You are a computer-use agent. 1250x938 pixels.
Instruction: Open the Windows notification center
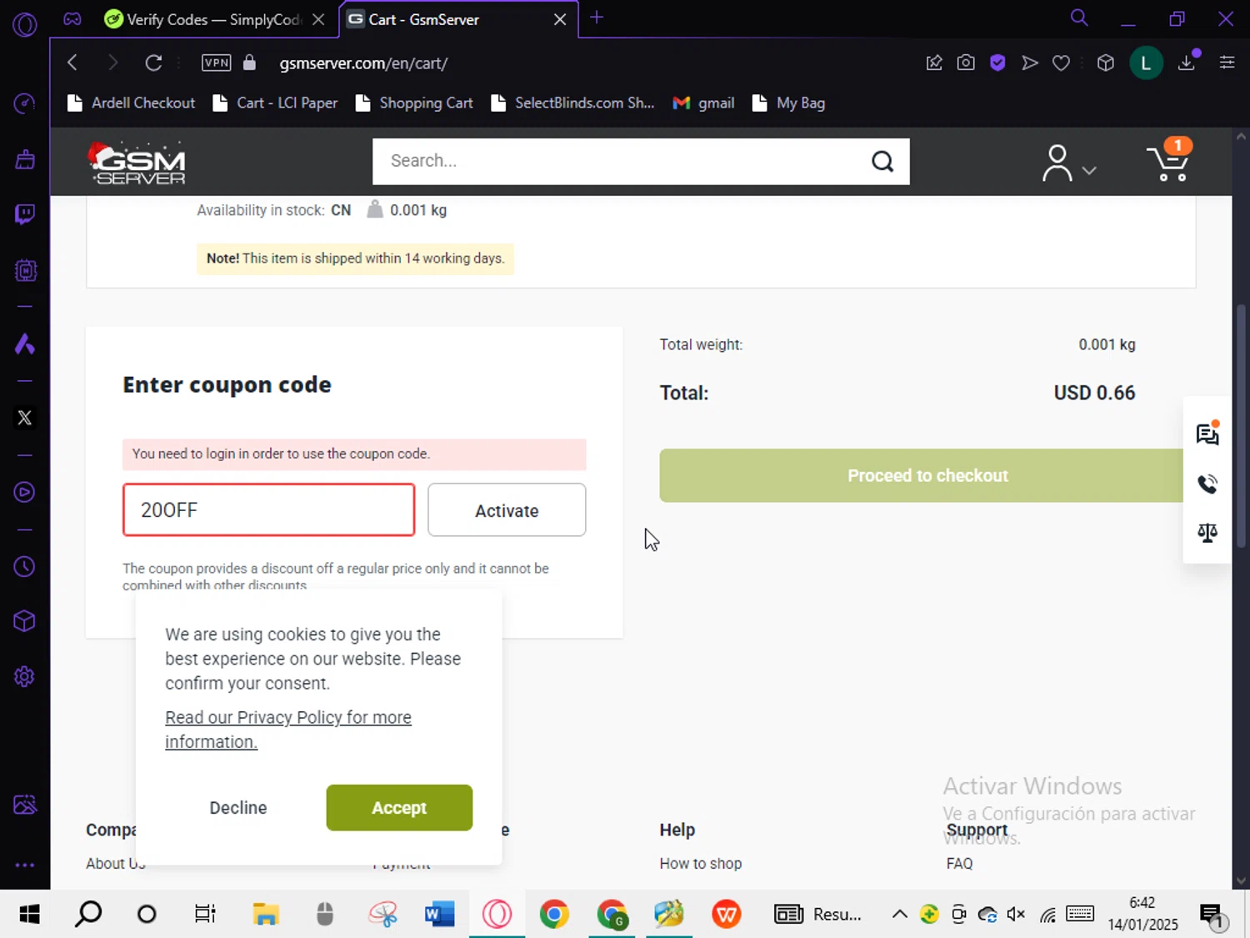point(1212,915)
